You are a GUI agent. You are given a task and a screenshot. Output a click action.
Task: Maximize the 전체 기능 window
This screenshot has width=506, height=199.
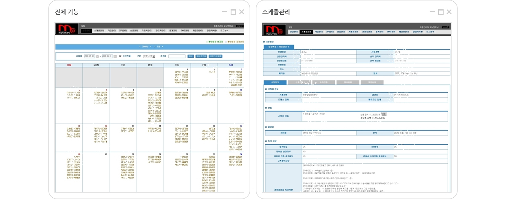coord(233,12)
